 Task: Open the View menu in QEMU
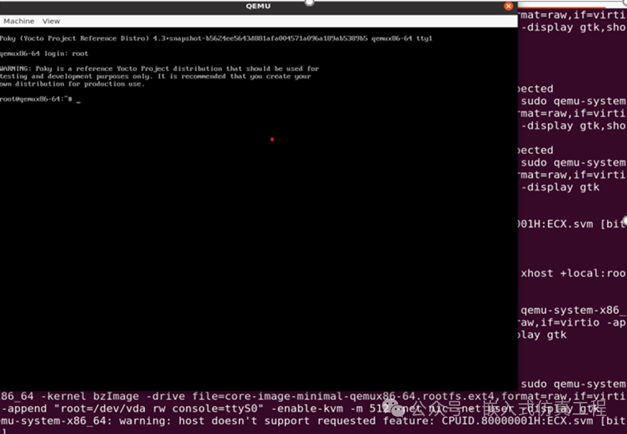pos(51,21)
